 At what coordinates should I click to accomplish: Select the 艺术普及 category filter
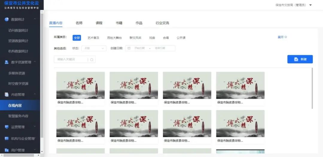tap(93, 38)
